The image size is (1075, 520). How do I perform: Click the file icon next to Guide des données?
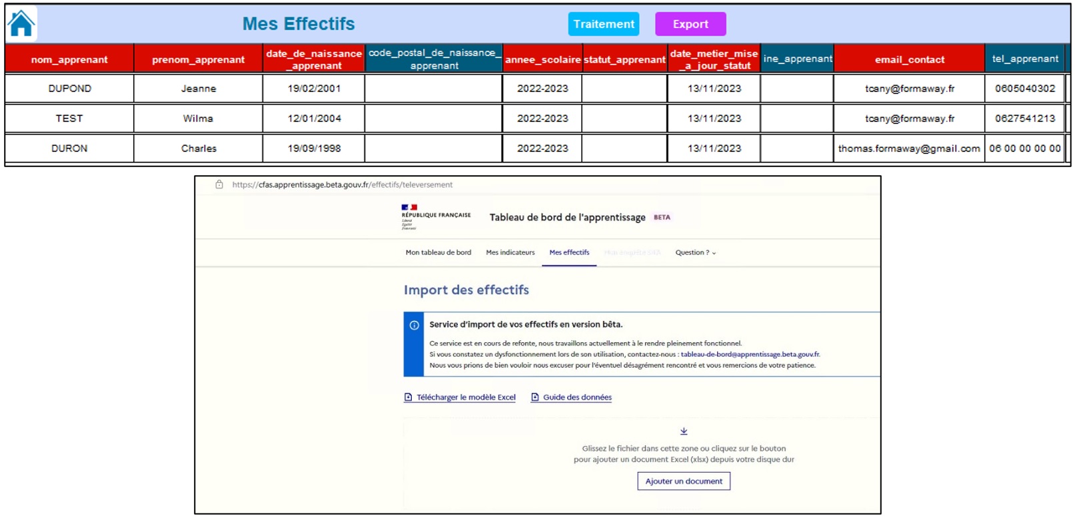[x=535, y=397]
